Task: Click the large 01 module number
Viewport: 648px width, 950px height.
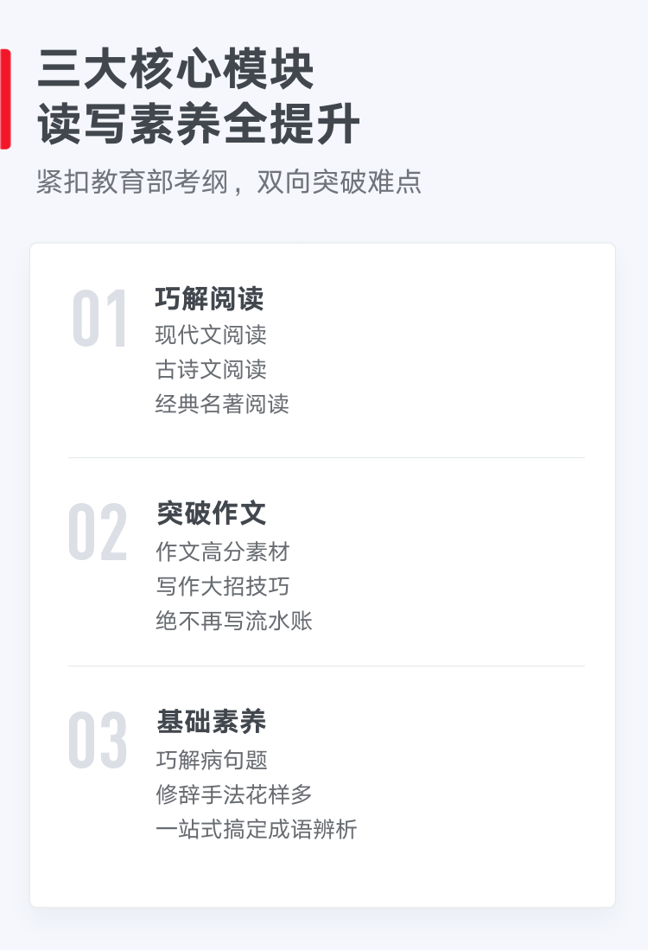Action: point(99,318)
